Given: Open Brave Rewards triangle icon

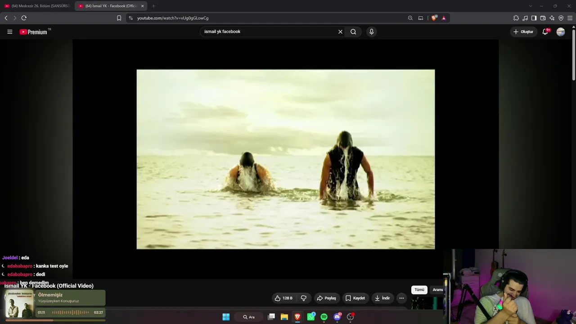Looking at the screenshot, I should tap(444, 18).
